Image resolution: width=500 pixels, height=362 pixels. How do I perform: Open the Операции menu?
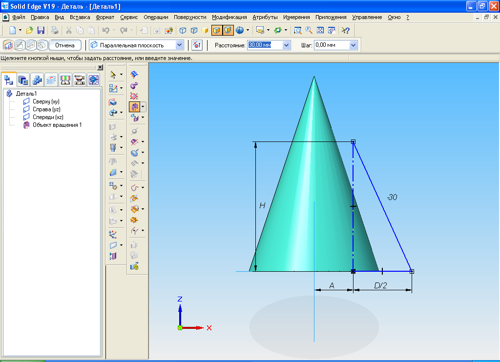click(x=156, y=17)
